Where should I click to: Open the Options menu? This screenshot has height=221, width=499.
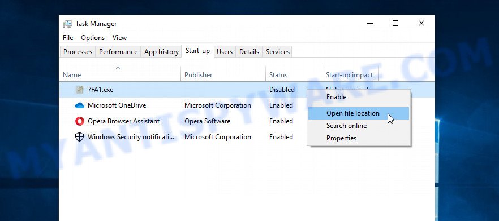pos(93,38)
